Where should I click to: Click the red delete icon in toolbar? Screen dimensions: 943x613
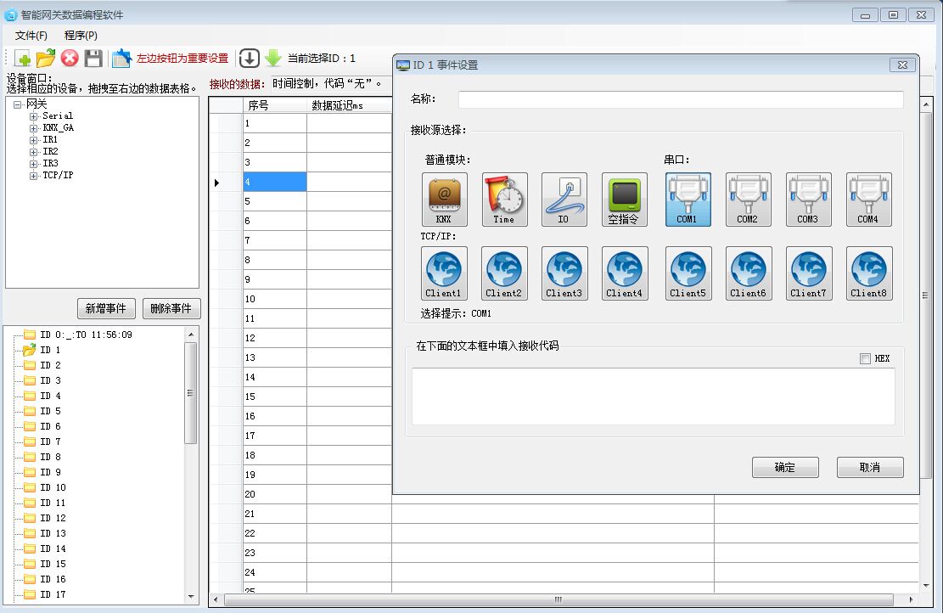click(x=70, y=59)
